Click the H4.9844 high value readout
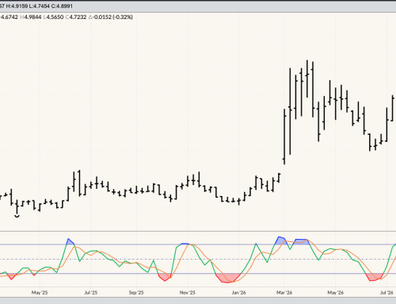The image size is (396, 304). [31, 17]
